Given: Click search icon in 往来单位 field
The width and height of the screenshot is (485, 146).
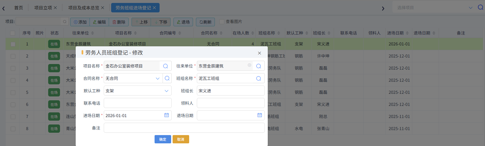Looking at the screenshot, I should pos(259,66).
